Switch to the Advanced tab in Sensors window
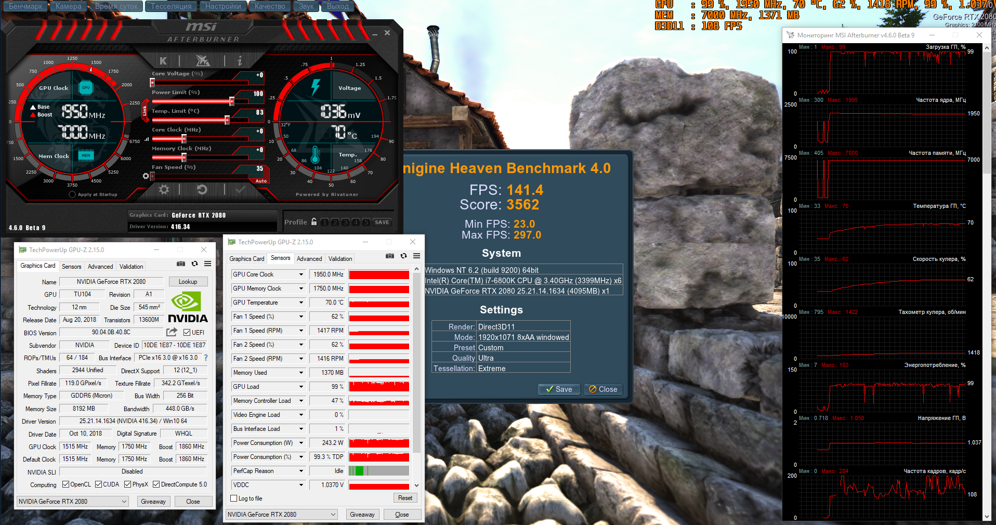 tap(309, 259)
